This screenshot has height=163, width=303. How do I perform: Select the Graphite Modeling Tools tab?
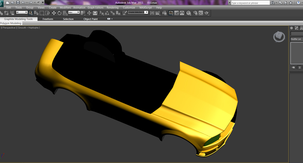point(18,19)
